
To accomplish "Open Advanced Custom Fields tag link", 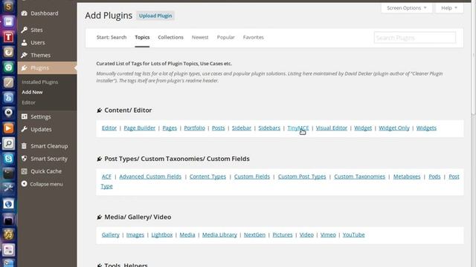I will pos(150,177).
